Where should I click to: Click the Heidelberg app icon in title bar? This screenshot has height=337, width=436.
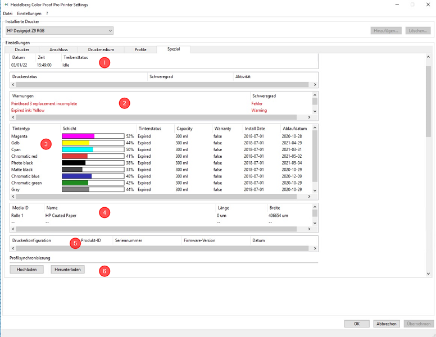tap(6, 4)
